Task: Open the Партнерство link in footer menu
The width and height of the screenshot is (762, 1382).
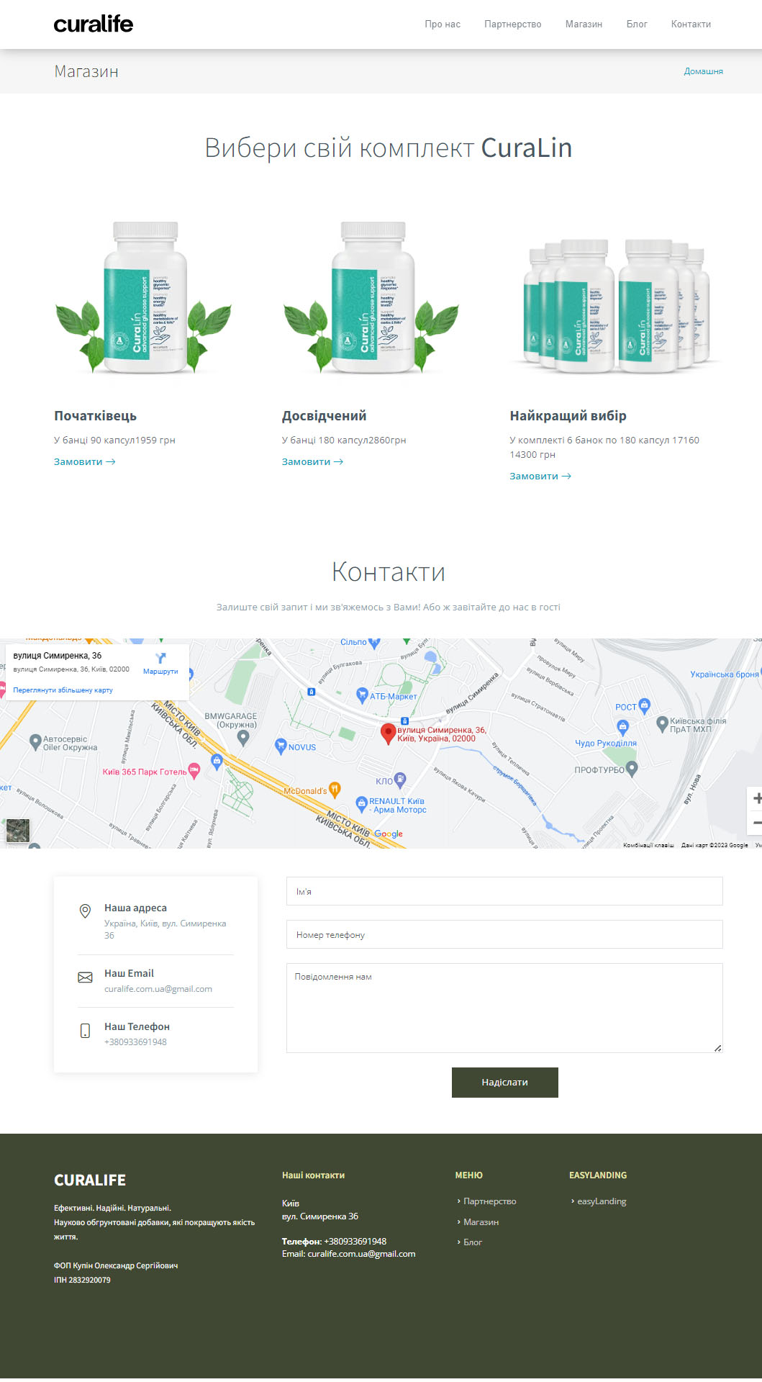Action: click(x=489, y=1201)
